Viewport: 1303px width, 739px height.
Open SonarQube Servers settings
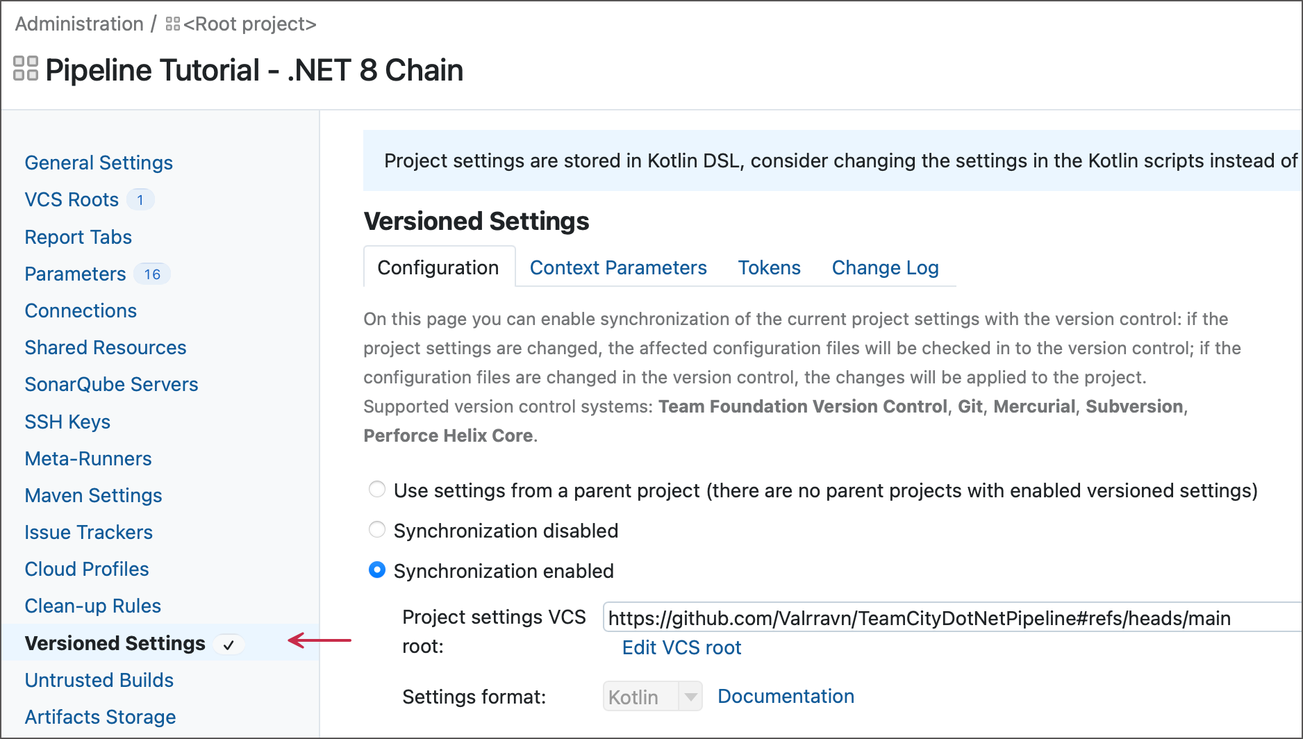pyautogui.click(x=111, y=384)
